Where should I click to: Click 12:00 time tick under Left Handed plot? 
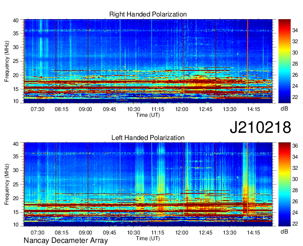pos(182,233)
